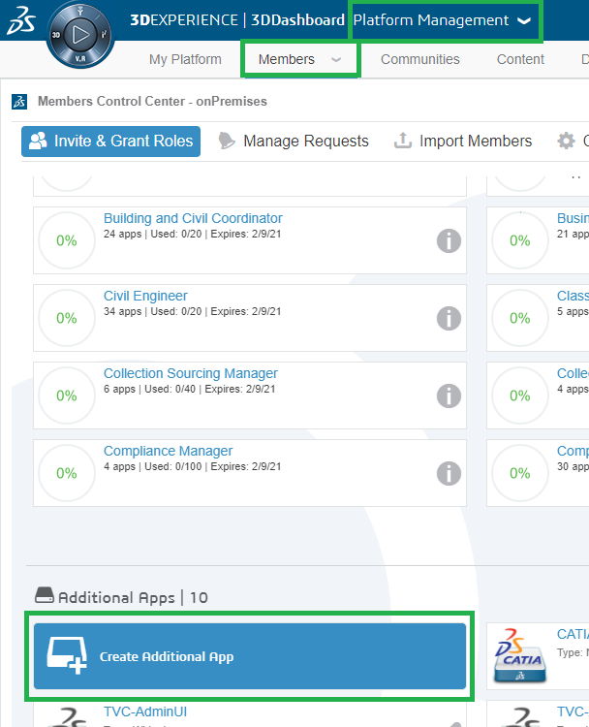This screenshot has height=727, width=589.
Task: Open Manage Requests
Action: (x=294, y=142)
